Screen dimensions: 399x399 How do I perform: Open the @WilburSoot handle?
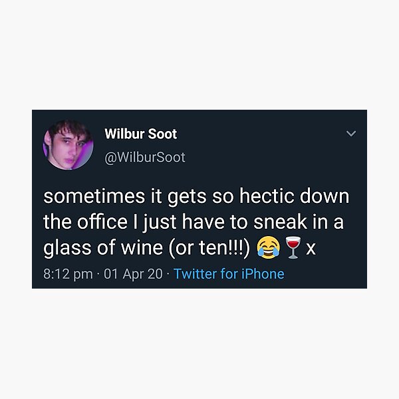coord(145,157)
